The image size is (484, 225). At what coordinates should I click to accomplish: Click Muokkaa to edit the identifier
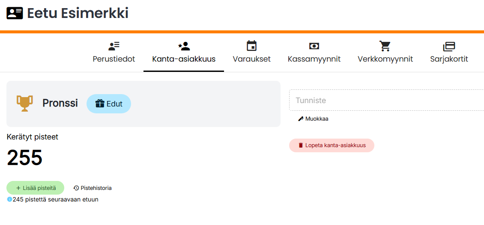pyautogui.click(x=313, y=118)
